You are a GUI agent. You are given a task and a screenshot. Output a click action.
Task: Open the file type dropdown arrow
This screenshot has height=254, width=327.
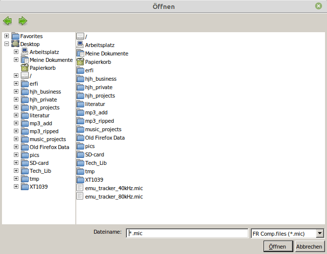pos(320,233)
